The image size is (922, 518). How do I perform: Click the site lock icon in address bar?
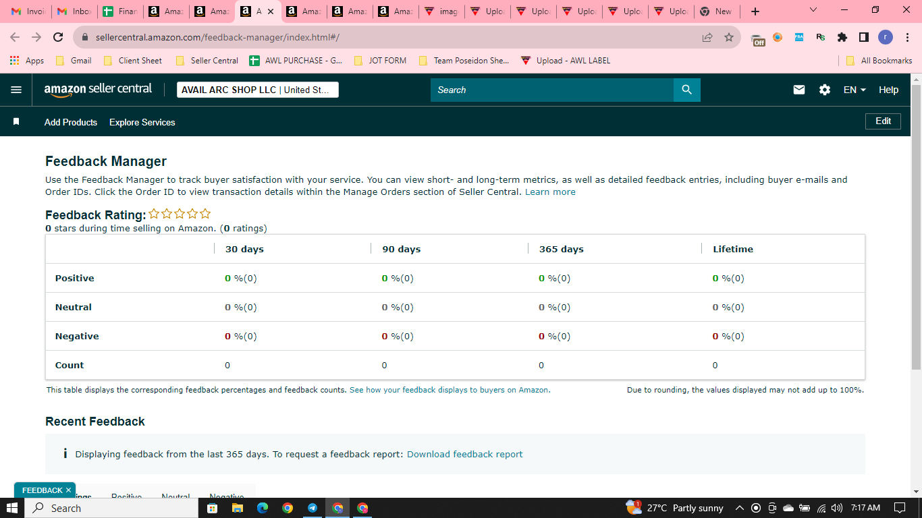click(x=85, y=38)
